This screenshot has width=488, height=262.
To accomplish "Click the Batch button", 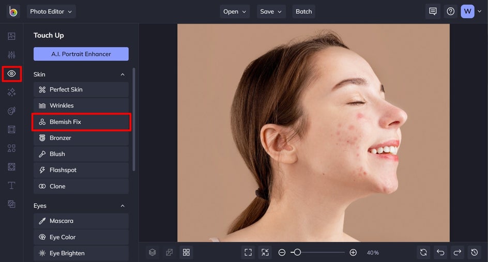I will coord(303,11).
